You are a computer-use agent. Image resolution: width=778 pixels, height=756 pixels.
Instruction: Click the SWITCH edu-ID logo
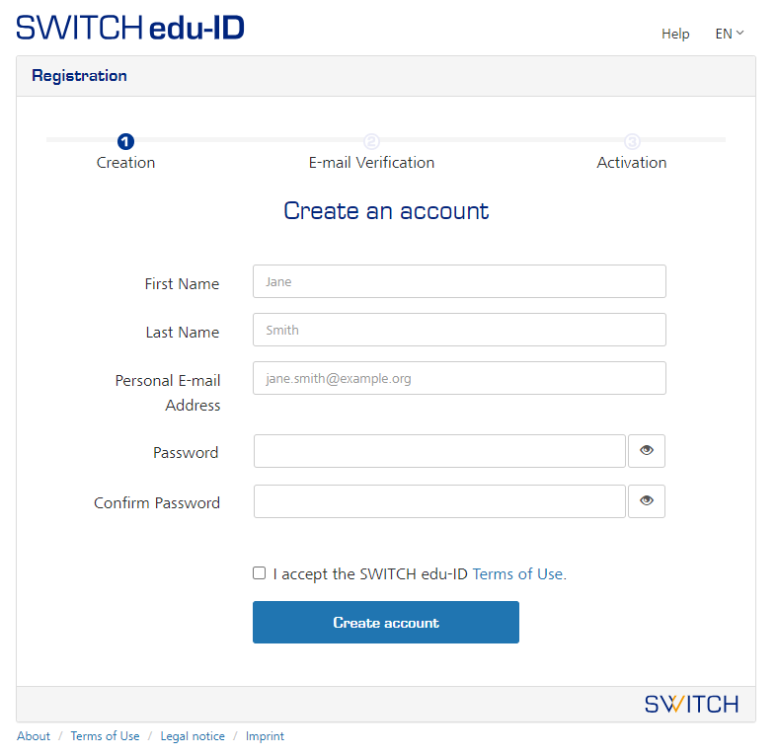point(130,28)
